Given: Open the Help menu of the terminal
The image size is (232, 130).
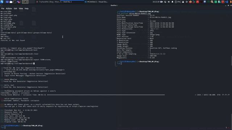Looking at the screenshot, I should click(x=26, y=9).
